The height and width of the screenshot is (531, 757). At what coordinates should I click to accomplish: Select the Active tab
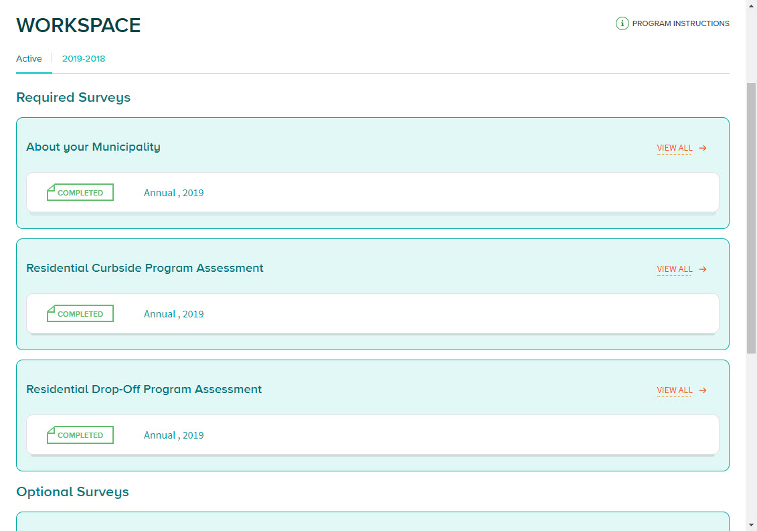29,59
